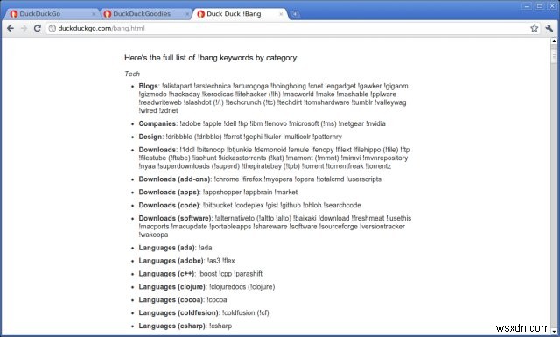Click the '!microsoft' bang keyword
The image size is (560, 337).
click(x=304, y=123)
